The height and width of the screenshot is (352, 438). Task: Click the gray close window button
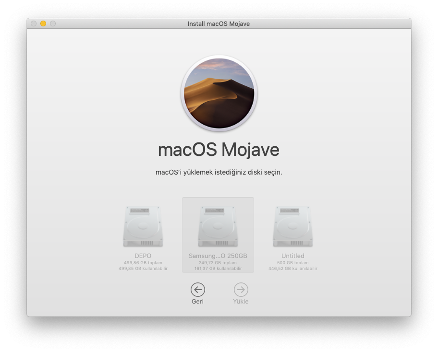tap(34, 23)
